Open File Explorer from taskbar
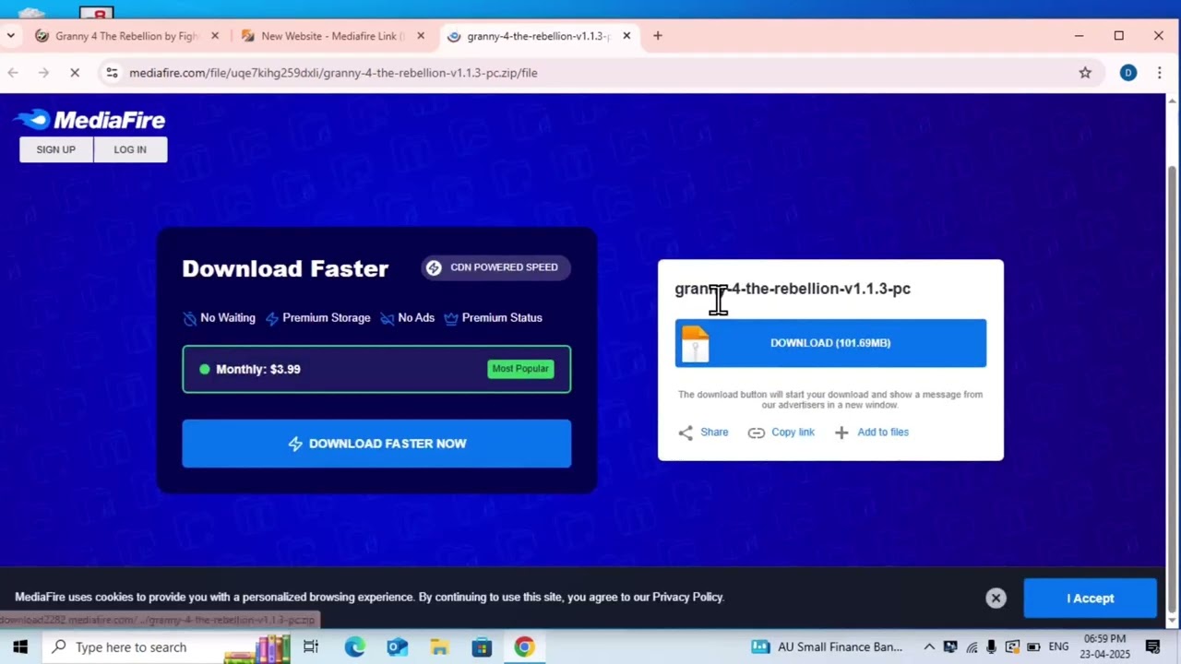 pos(439,646)
